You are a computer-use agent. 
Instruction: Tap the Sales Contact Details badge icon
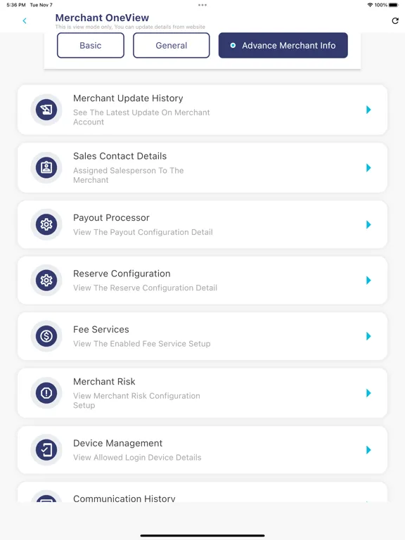(46, 167)
